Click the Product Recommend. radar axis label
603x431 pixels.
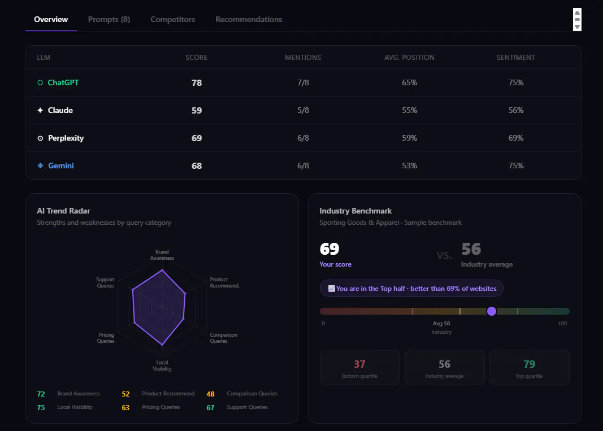point(224,282)
